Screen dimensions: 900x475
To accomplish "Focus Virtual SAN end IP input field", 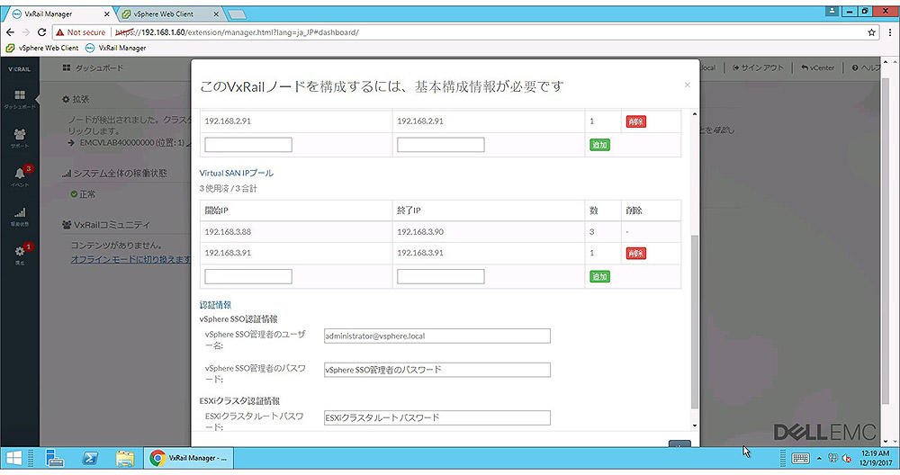I will coord(440,276).
